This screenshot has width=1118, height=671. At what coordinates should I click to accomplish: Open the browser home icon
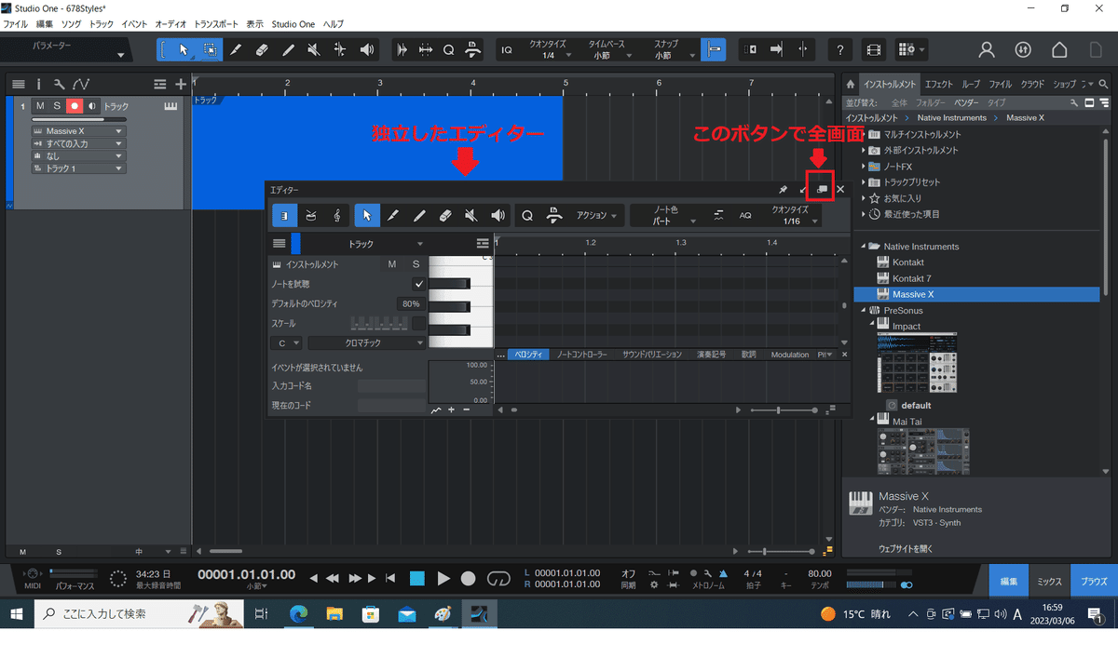tap(851, 84)
